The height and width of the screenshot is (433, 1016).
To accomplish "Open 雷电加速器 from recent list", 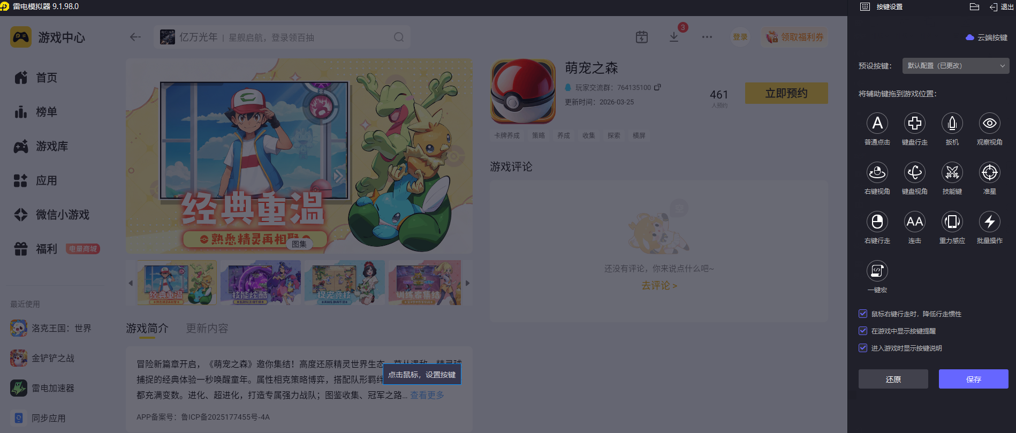I will (x=42, y=388).
